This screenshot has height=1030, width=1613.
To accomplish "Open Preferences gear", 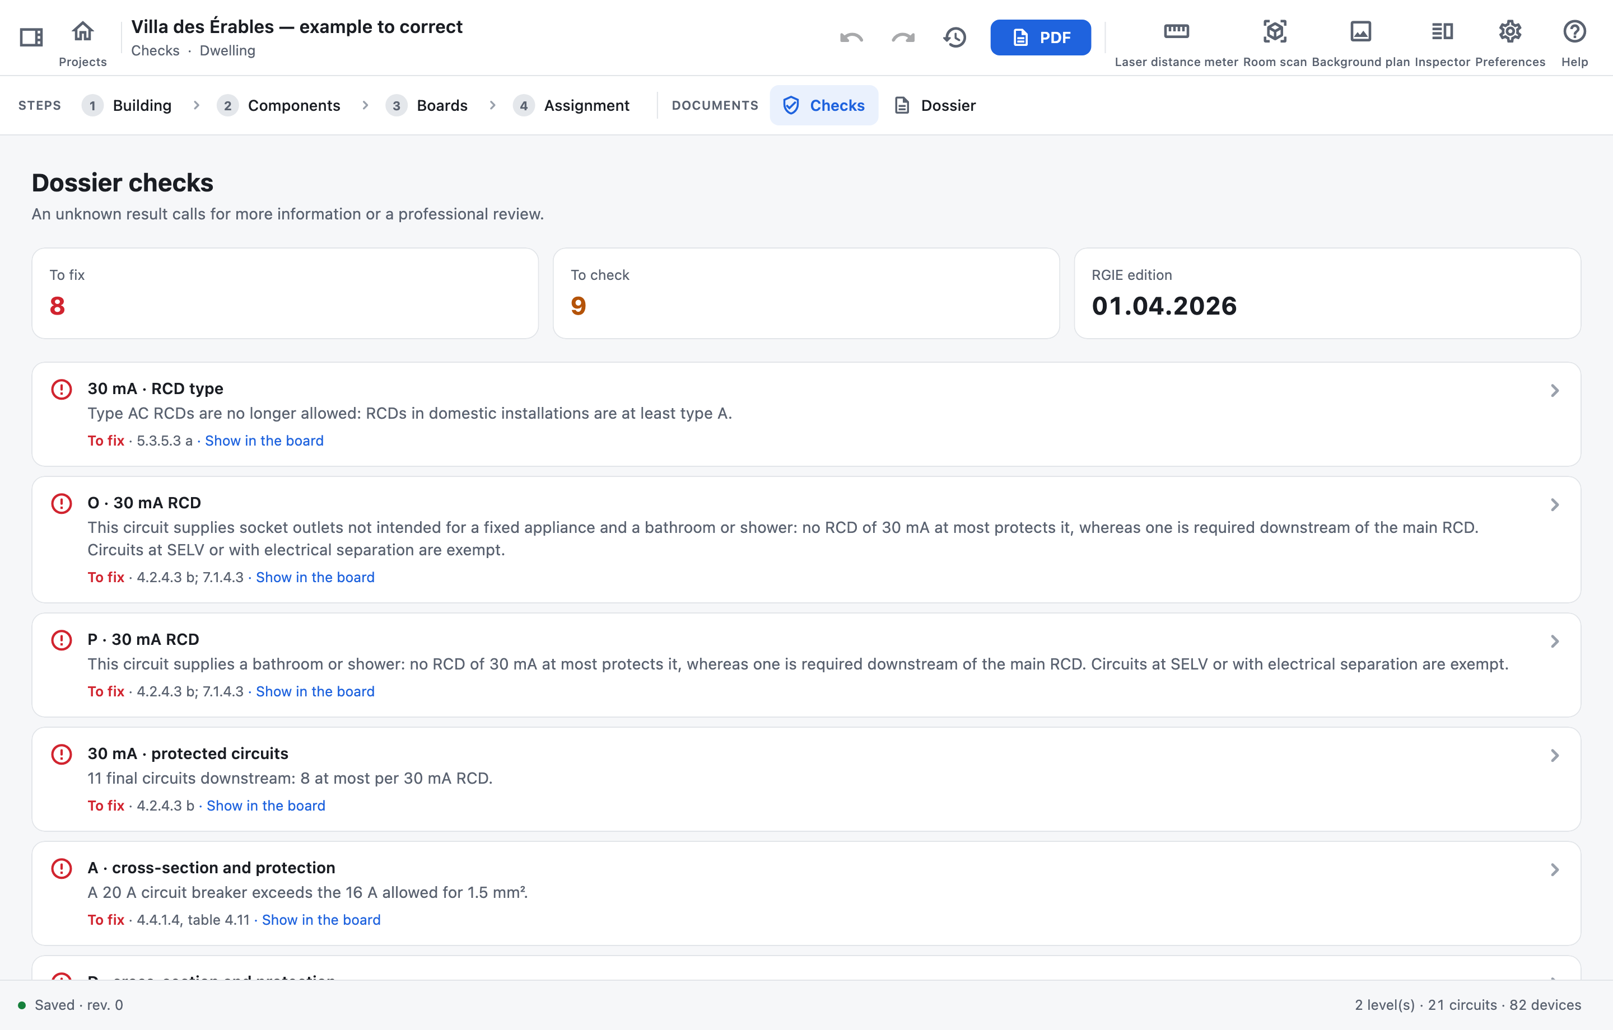I will click(1510, 43).
